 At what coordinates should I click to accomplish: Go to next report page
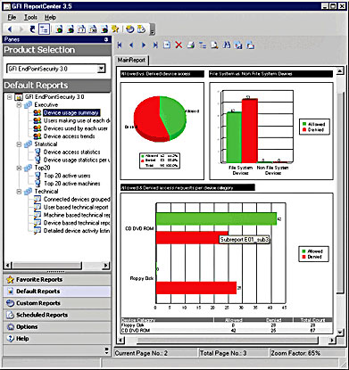pos(144,45)
